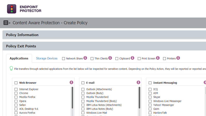This screenshot has height=116, width=206.
Task: Tick the Yahoo! Messenger checkbox
Action: (x=150, y=105)
